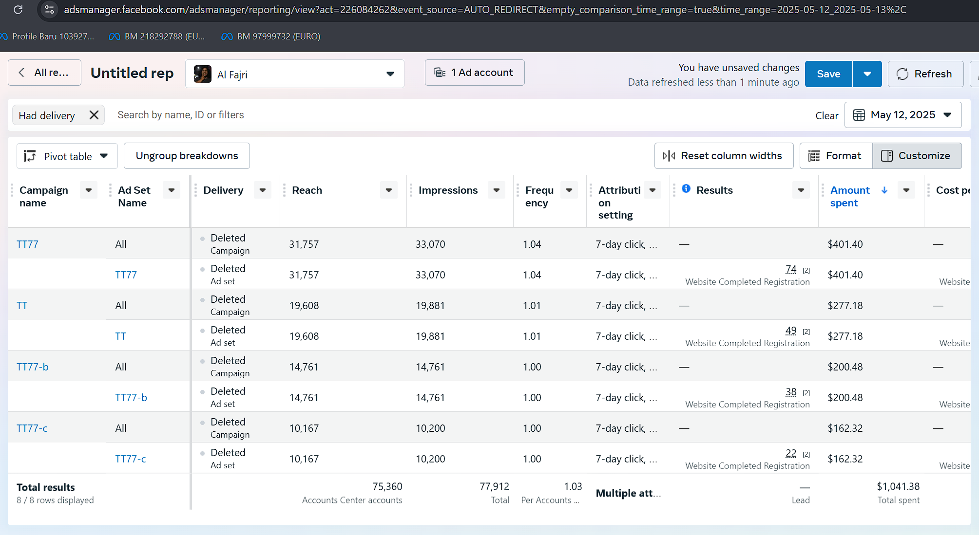Viewport: 979px width, 535px height.
Task: Open the Pivot table dropdown
Action: tap(67, 156)
